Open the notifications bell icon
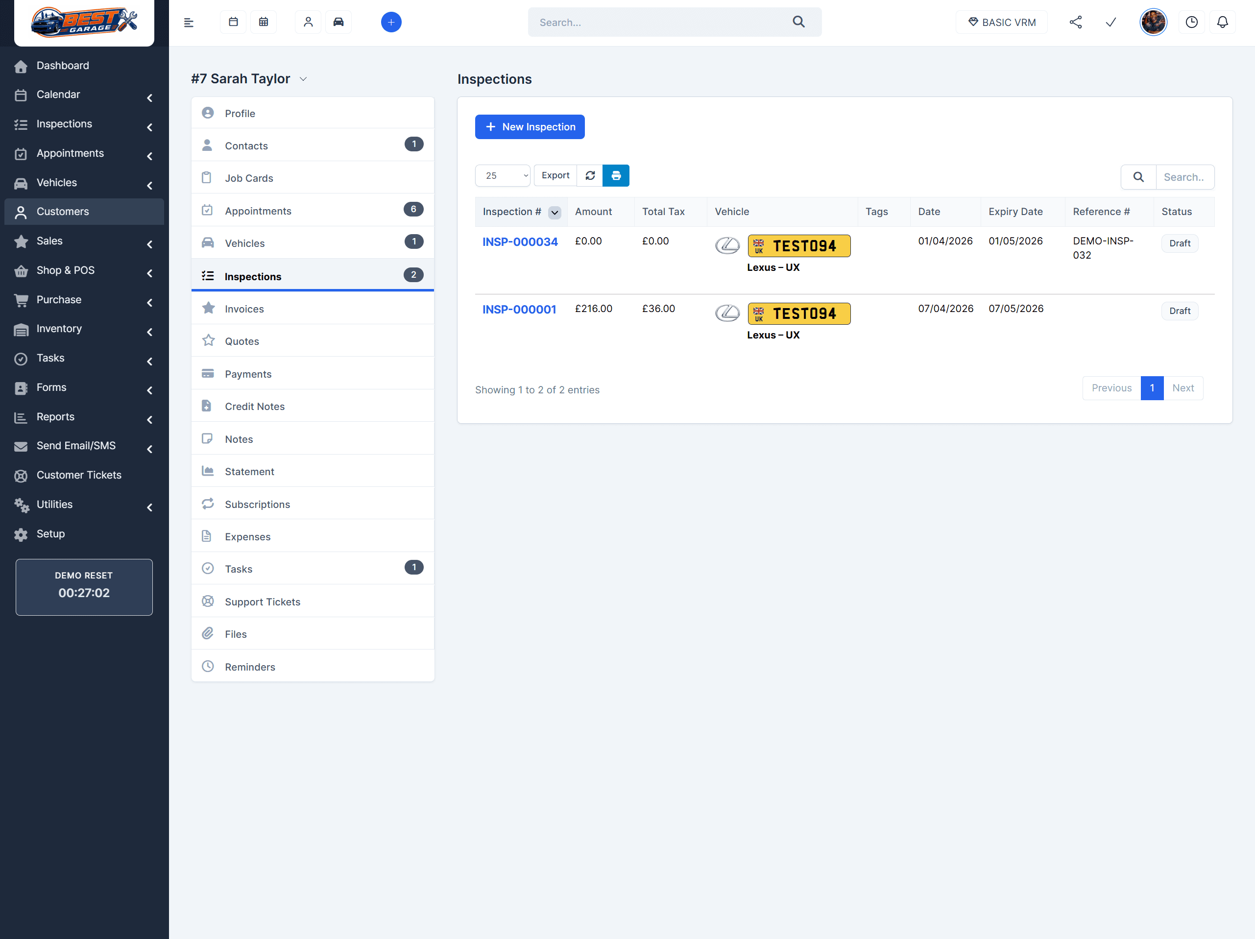Image resolution: width=1255 pixels, height=939 pixels. [x=1222, y=22]
